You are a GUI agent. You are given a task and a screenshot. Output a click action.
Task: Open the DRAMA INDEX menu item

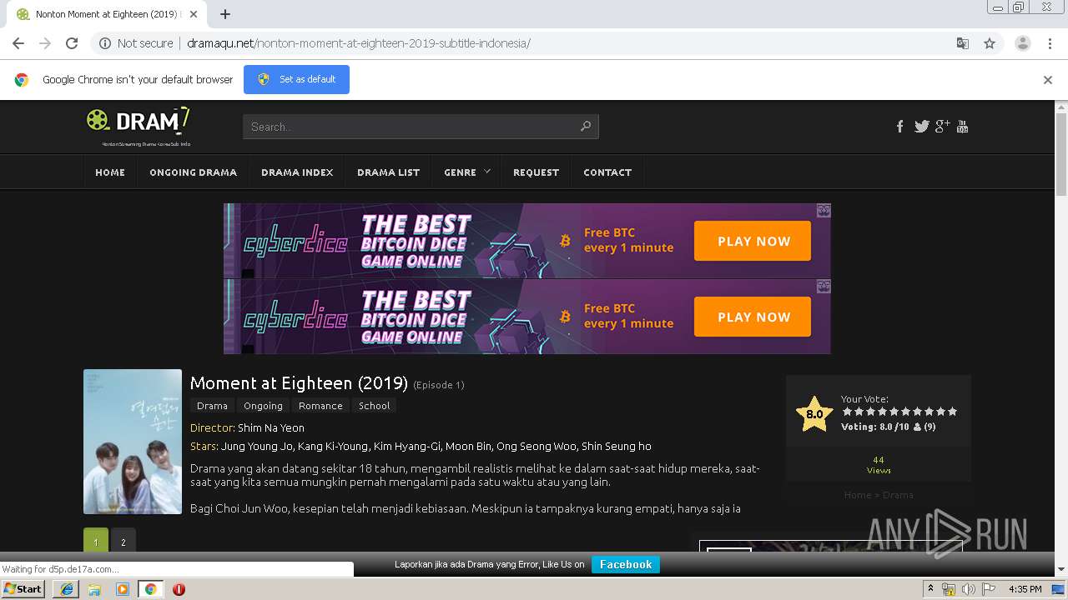[x=297, y=172]
